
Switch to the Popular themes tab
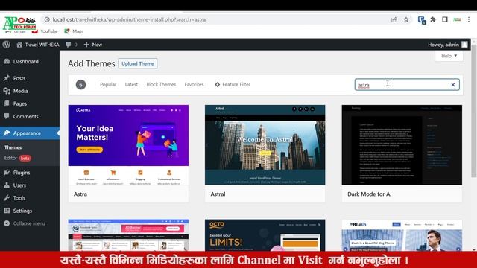[x=108, y=84]
